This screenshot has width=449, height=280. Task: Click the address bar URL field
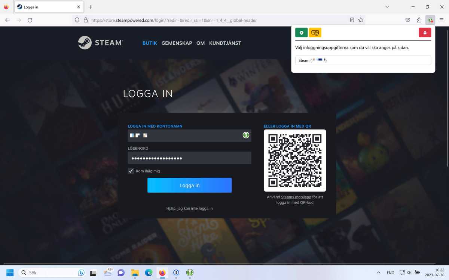219,20
